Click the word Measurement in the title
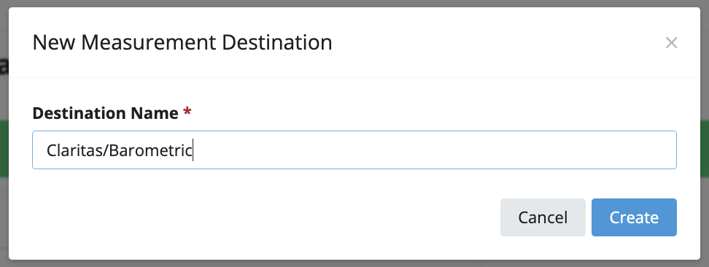Image resolution: width=709 pixels, height=267 pixels. pos(149,43)
